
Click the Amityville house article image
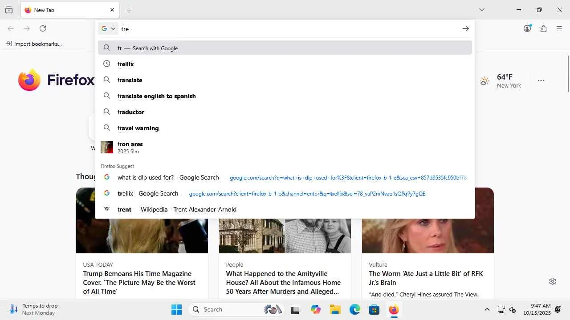point(285,236)
